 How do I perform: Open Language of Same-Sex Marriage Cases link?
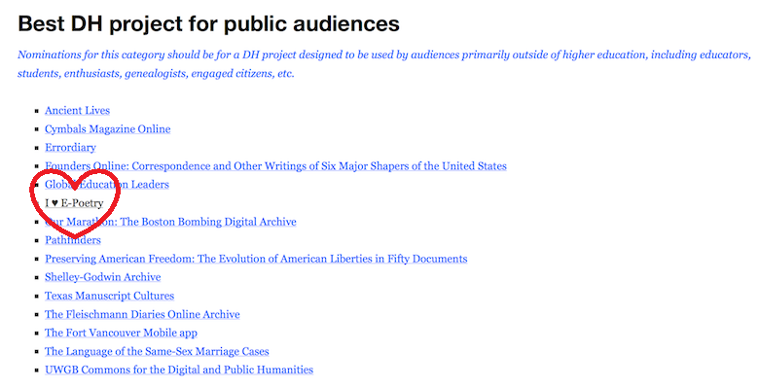157,351
